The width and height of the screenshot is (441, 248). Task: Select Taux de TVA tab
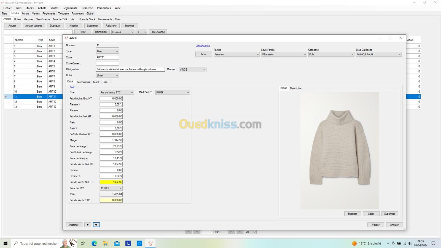point(60,19)
